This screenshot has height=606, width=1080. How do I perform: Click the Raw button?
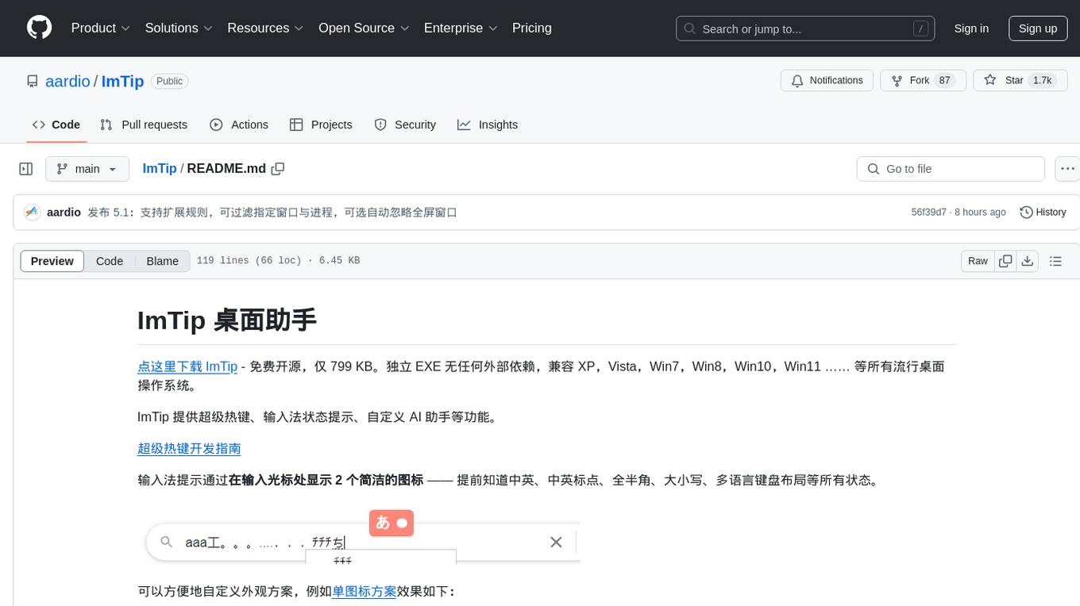tap(978, 261)
